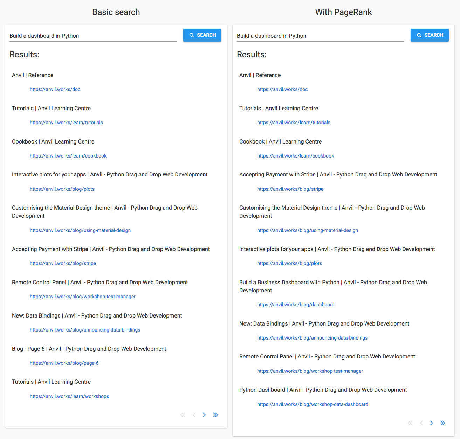Image resolution: width=460 pixels, height=439 pixels.
Task: Open anvil.works/doc link in Basic search
Action: point(55,89)
